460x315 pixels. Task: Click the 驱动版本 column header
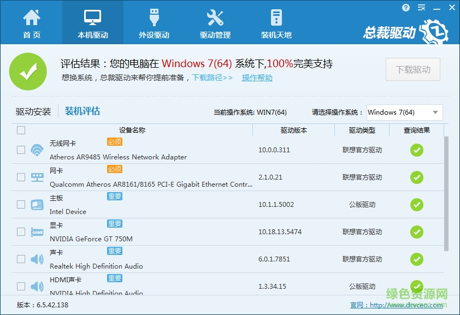pyautogui.click(x=294, y=130)
